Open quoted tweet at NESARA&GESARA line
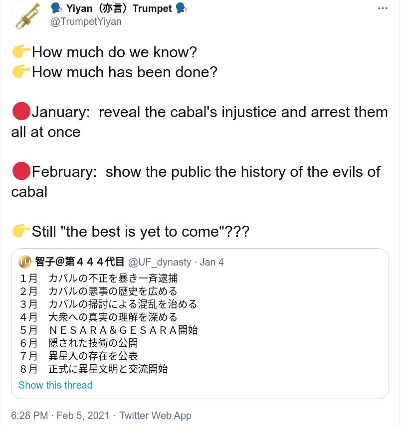The width and height of the screenshot is (404, 427). [109, 330]
